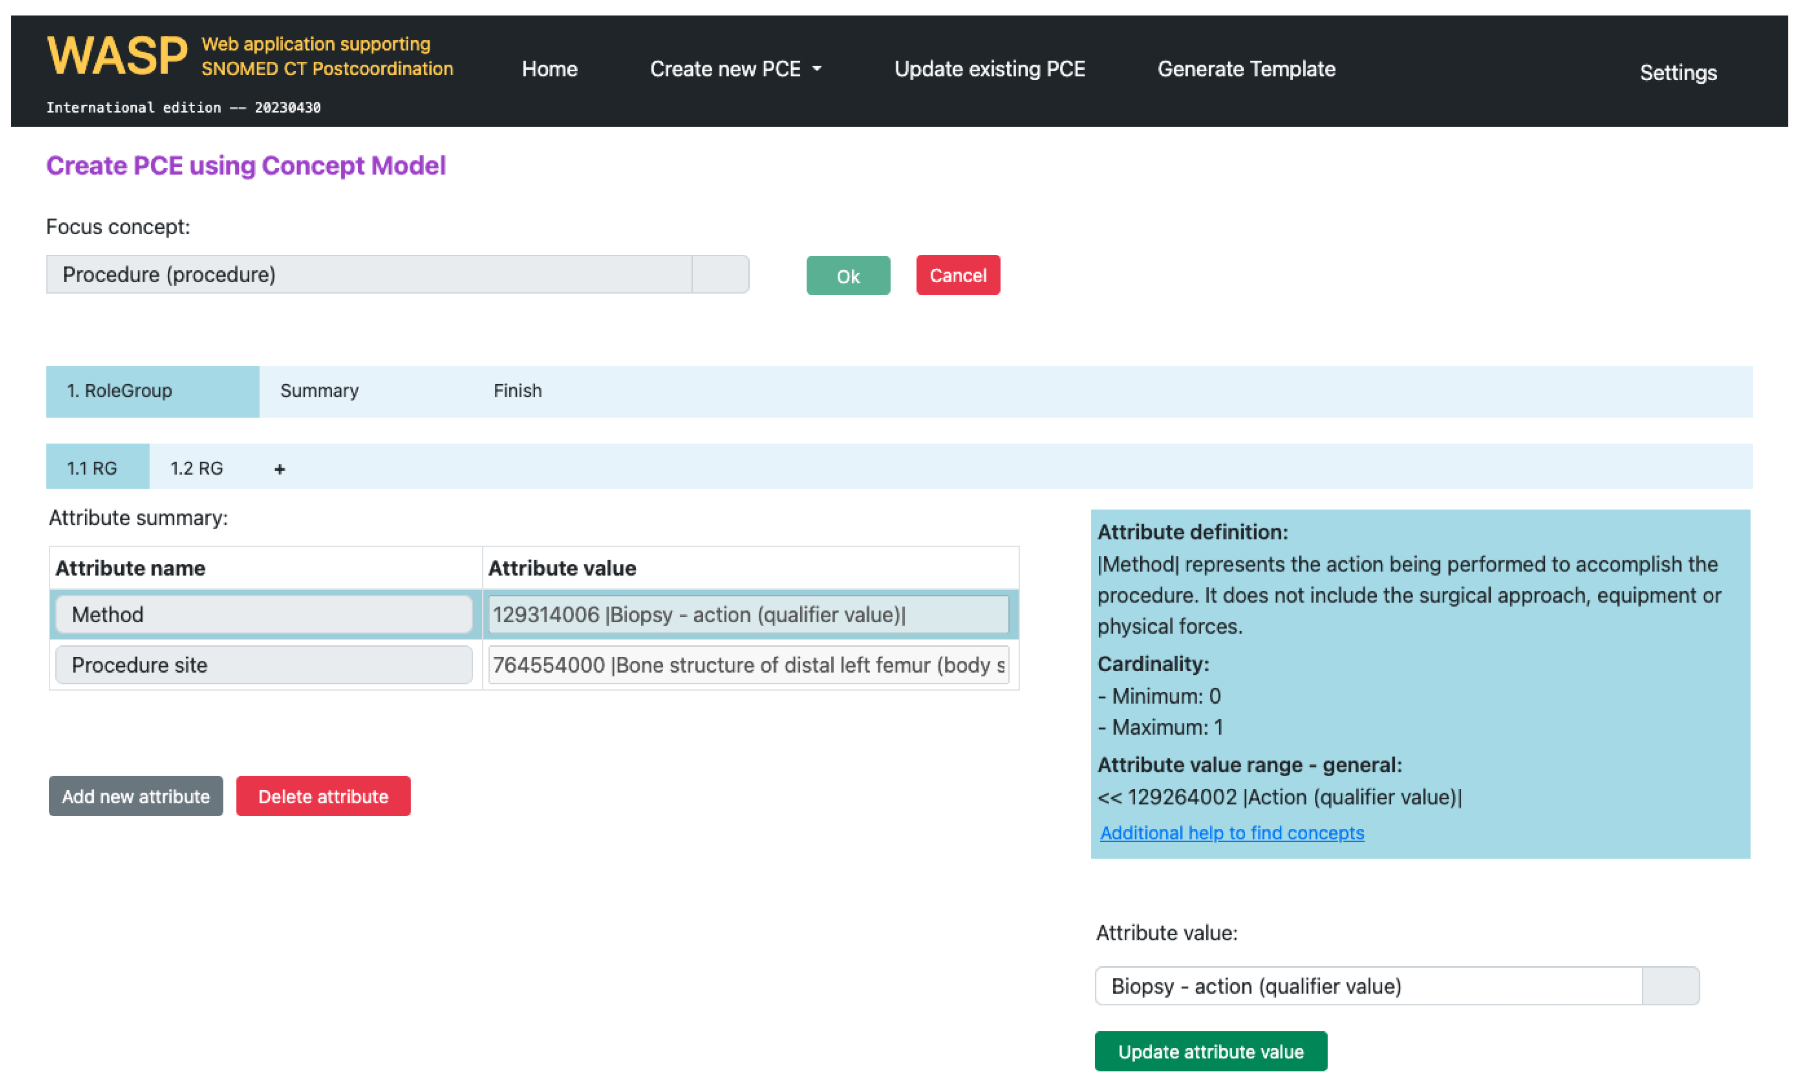Switch to the Summary tab
The width and height of the screenshot is (1802, 1091).
pos(319,391)
